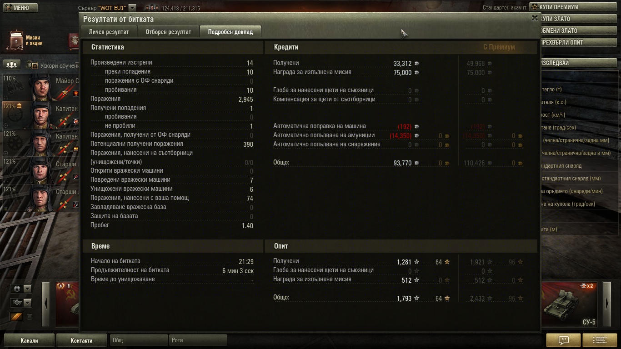The height and width of the screenshot is (349, 621).
Task: Open the notifications speech-bubble icon button
Action: [x=563, y=340]
